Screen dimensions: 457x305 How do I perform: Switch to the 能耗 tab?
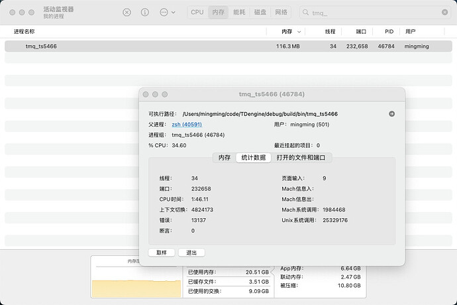coord(239,12)
